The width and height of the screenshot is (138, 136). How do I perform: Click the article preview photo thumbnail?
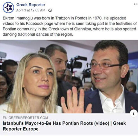click(69, 76)
